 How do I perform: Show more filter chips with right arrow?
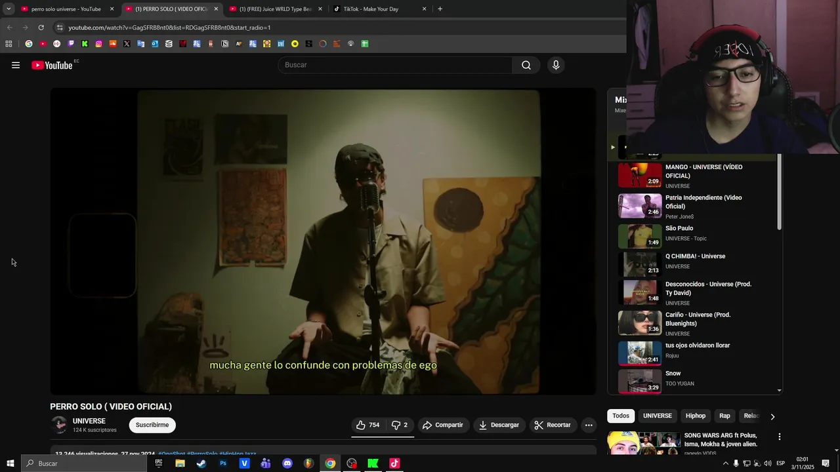772,416
